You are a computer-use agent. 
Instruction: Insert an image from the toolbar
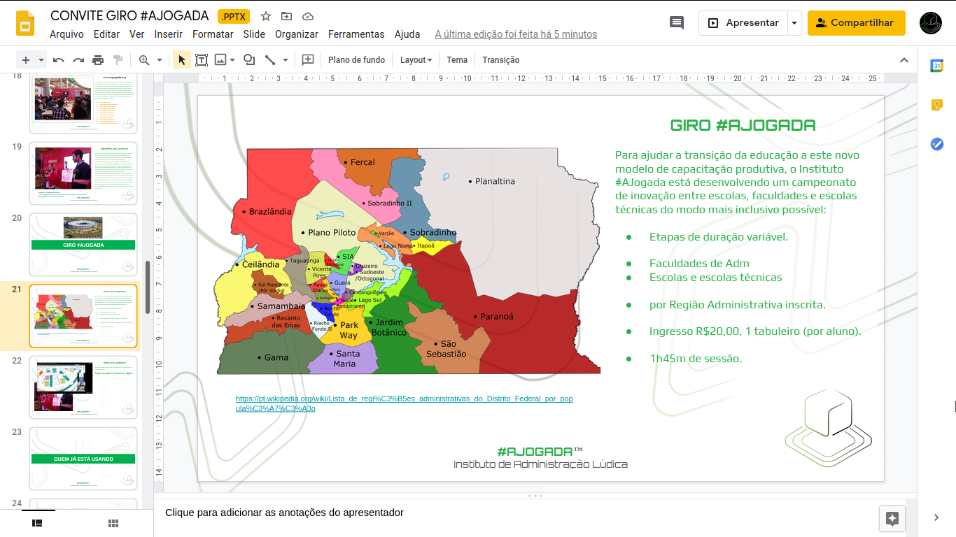pos(220,60)
